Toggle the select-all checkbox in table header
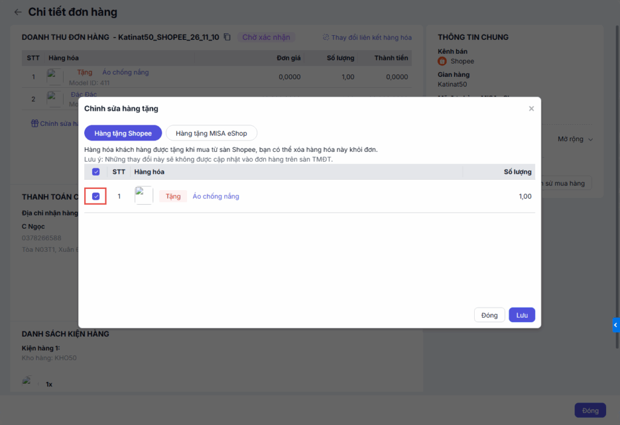Image resolution: width=620 pixels, height=425 pixels. click(96, 172)
